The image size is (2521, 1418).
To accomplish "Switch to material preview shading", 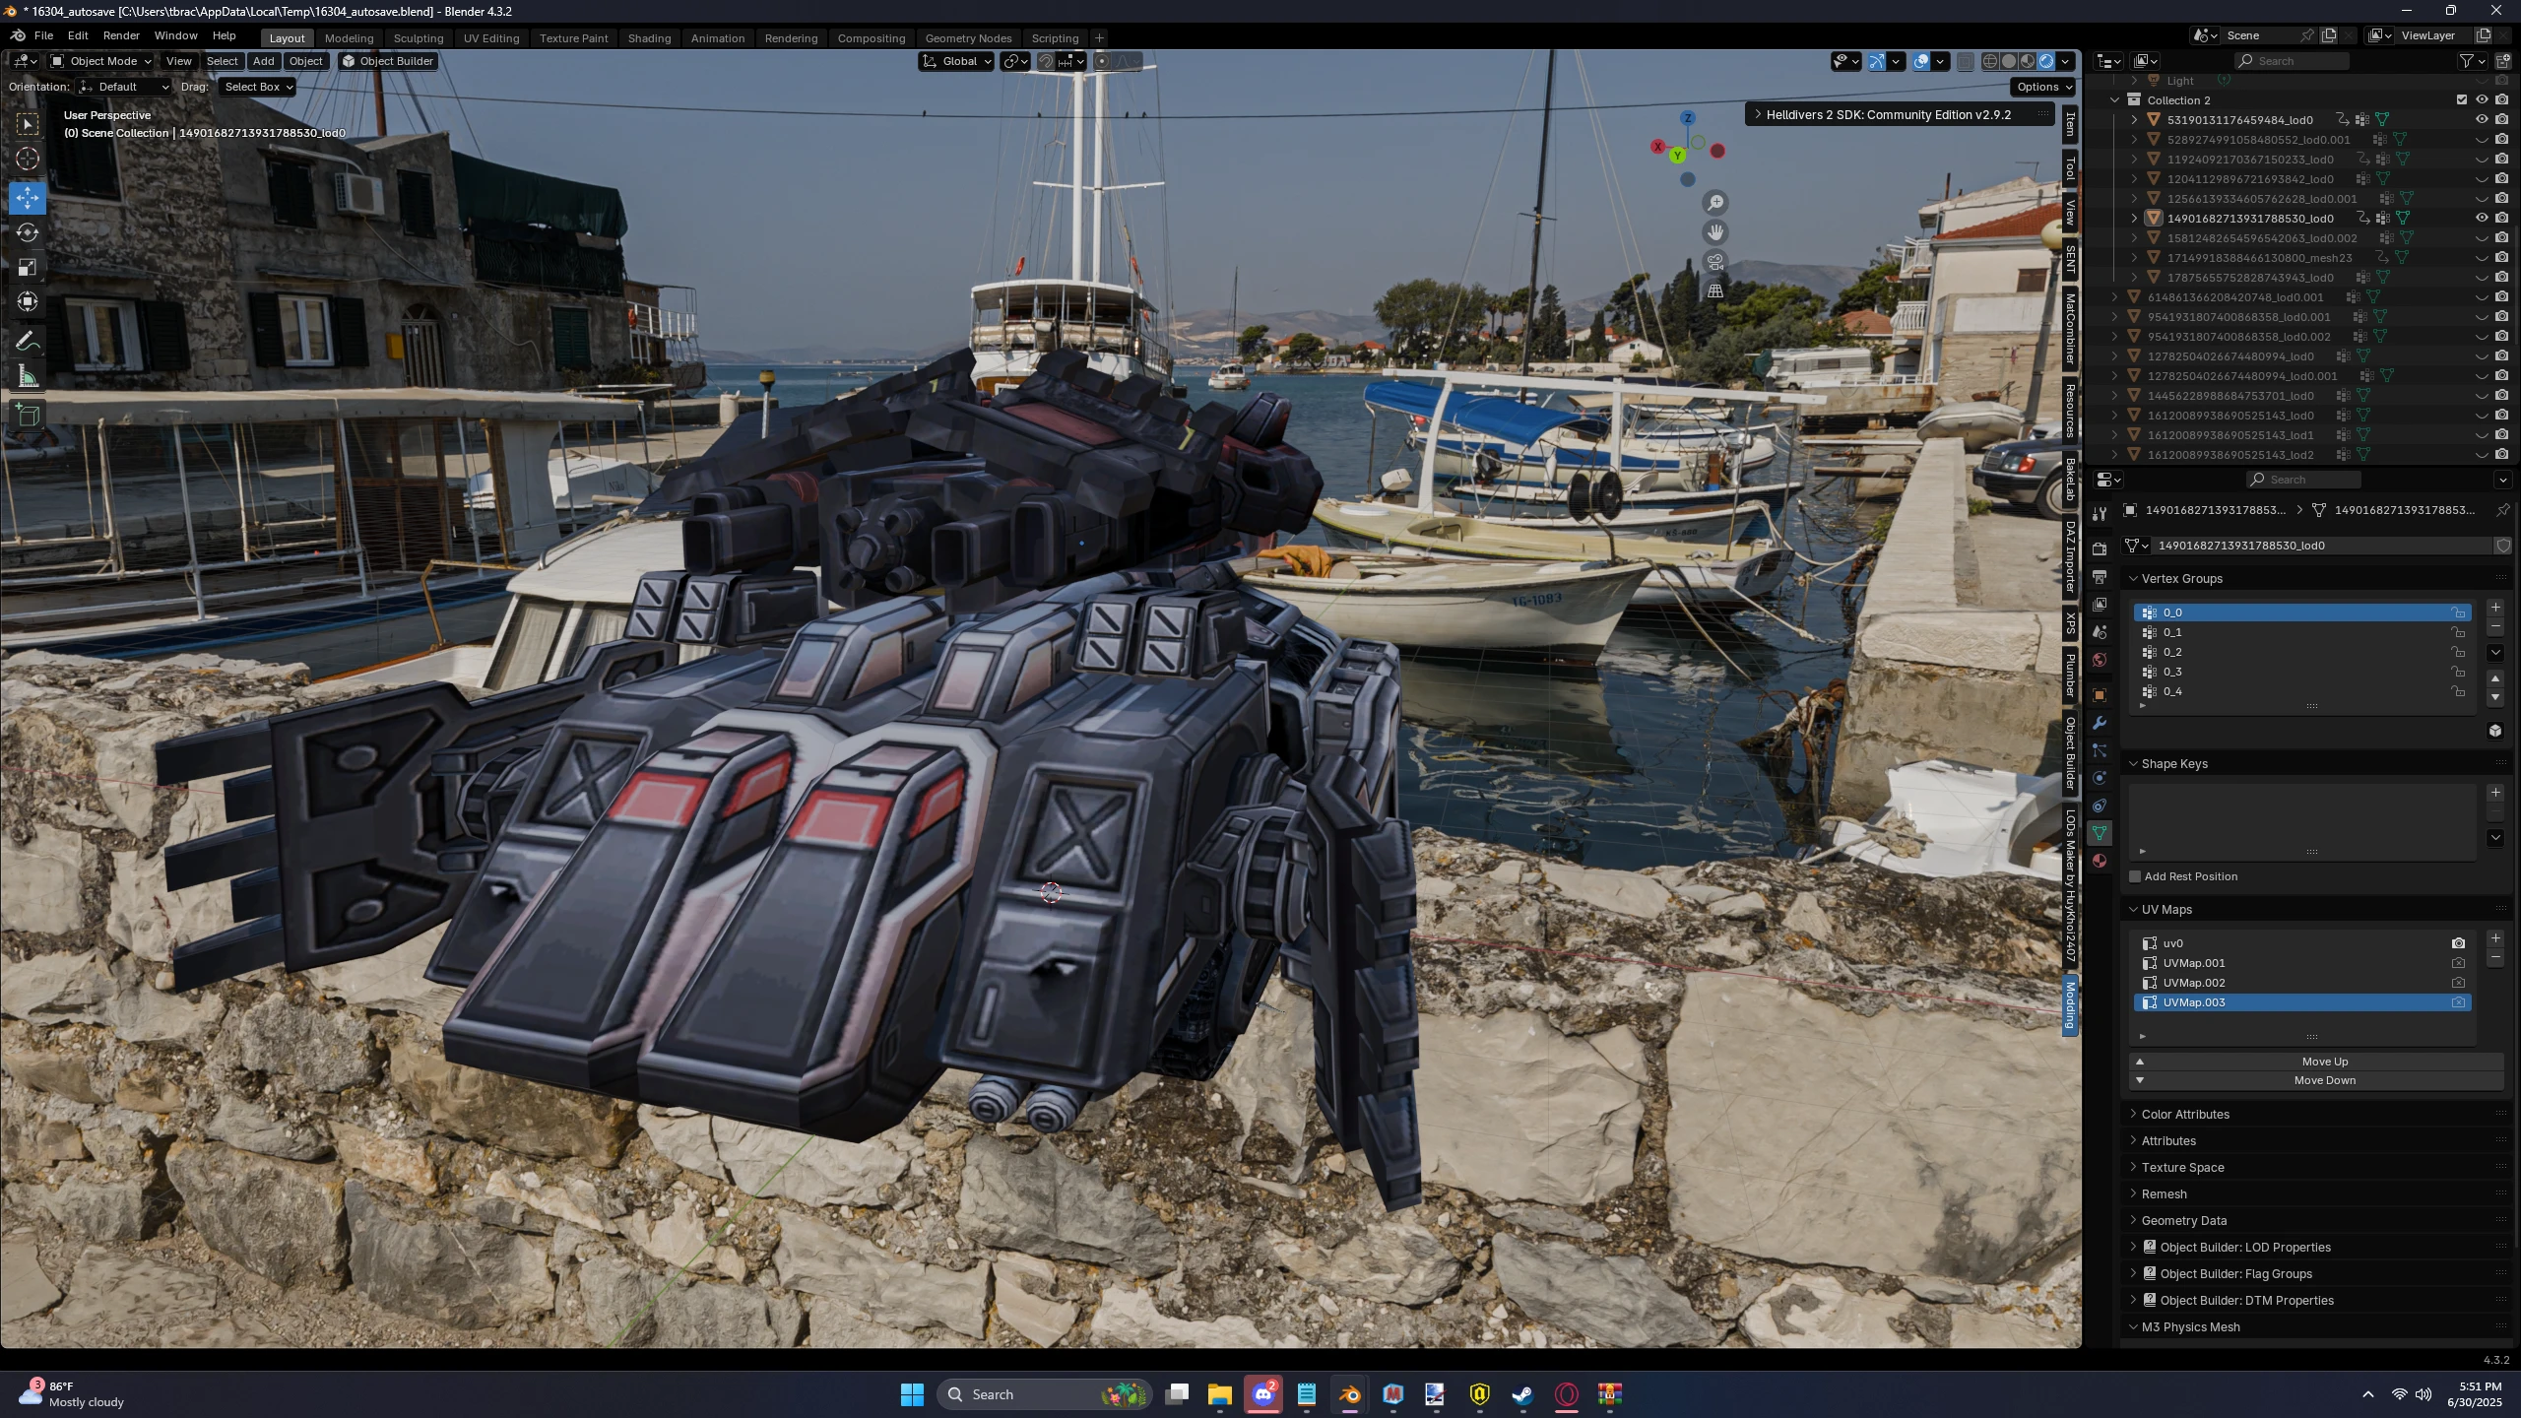I will [2028, 61].
